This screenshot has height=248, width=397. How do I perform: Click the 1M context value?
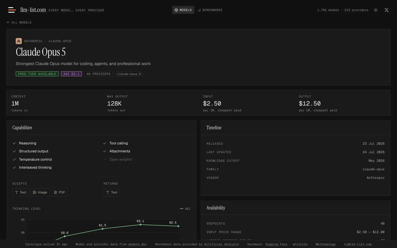point(15,104)
